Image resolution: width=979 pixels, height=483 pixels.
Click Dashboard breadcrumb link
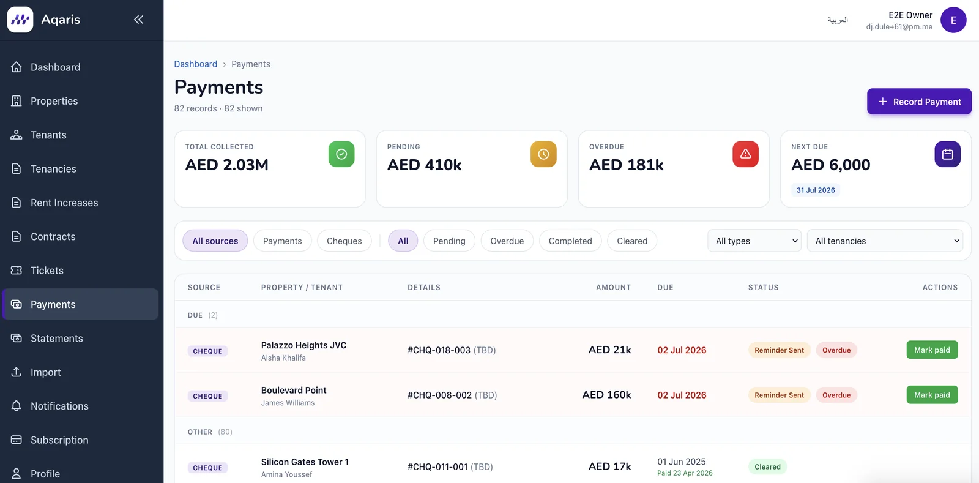196,64
